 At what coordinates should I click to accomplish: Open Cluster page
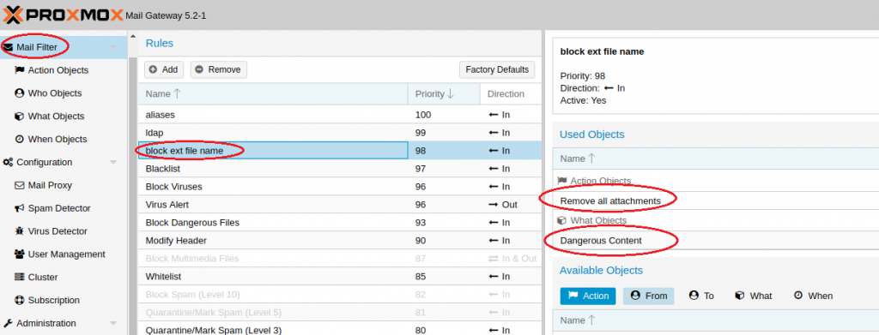[x=43, y=277]
